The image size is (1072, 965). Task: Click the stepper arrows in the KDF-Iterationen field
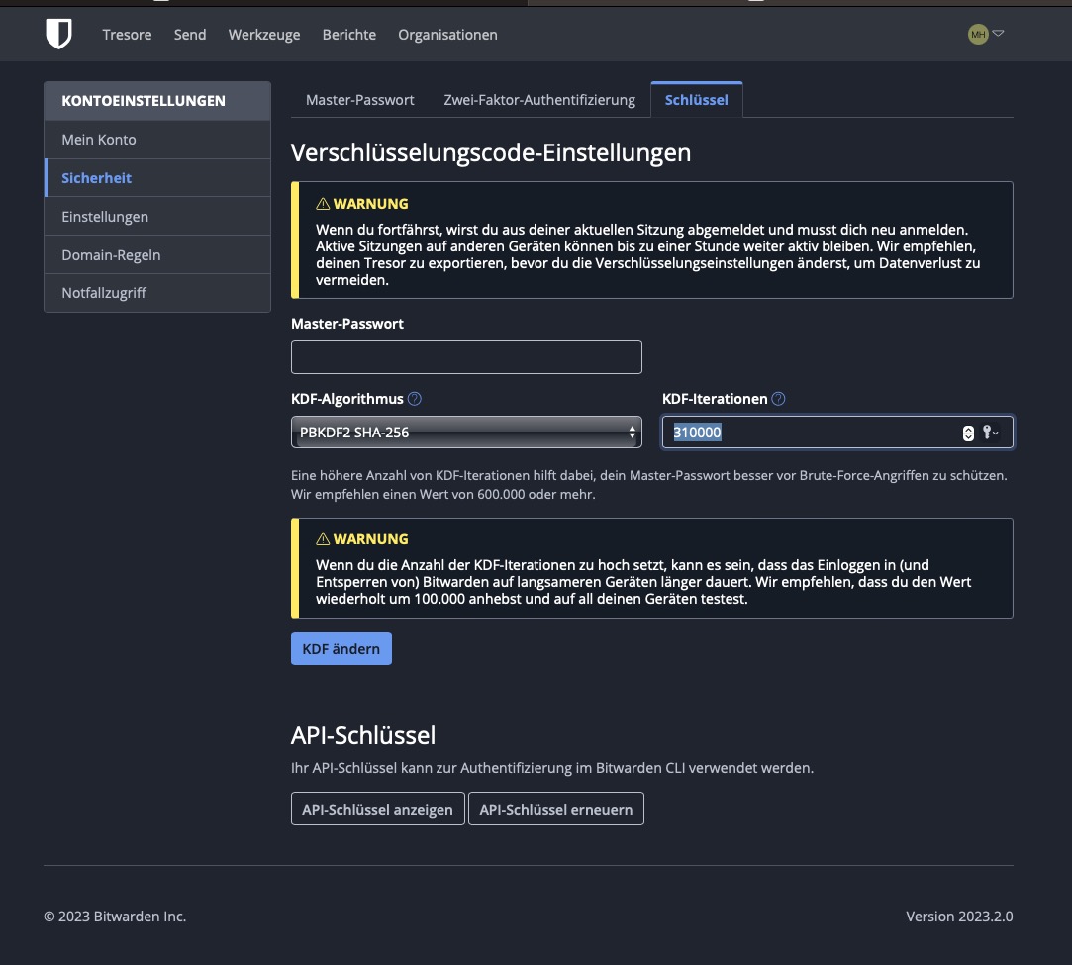[968, 433]
